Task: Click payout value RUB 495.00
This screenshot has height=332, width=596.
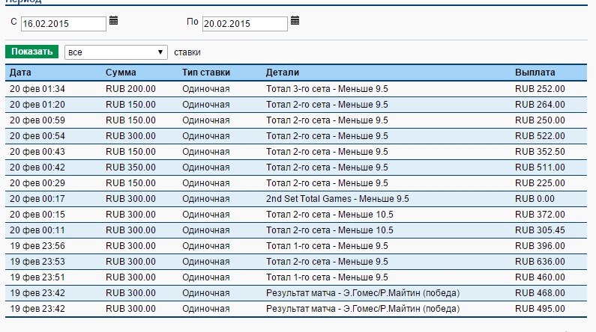Action: tap(540, 309)
